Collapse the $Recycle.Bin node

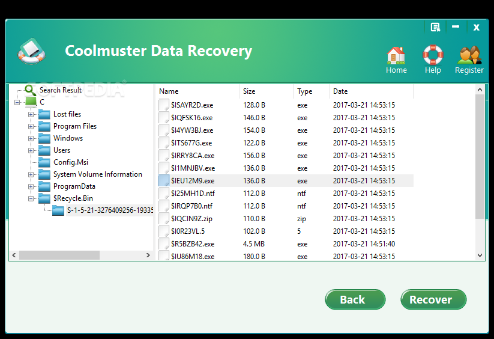pos(31,198)
